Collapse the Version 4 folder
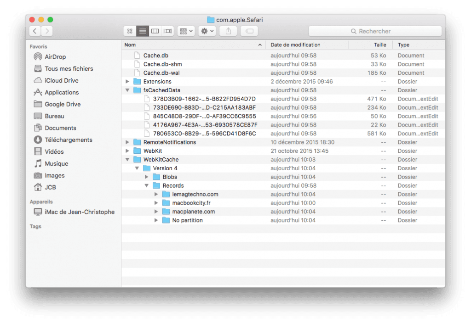 pyautogui.click(x=137, y=168)
